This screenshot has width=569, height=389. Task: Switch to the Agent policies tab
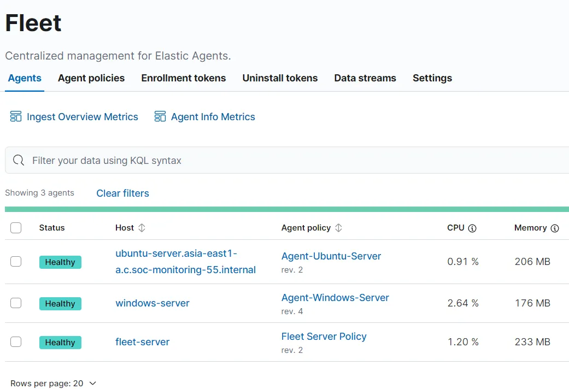pos(91,78)
